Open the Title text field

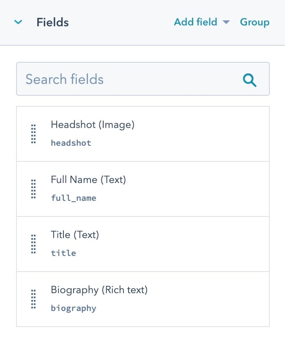click(x=75, y=235)
